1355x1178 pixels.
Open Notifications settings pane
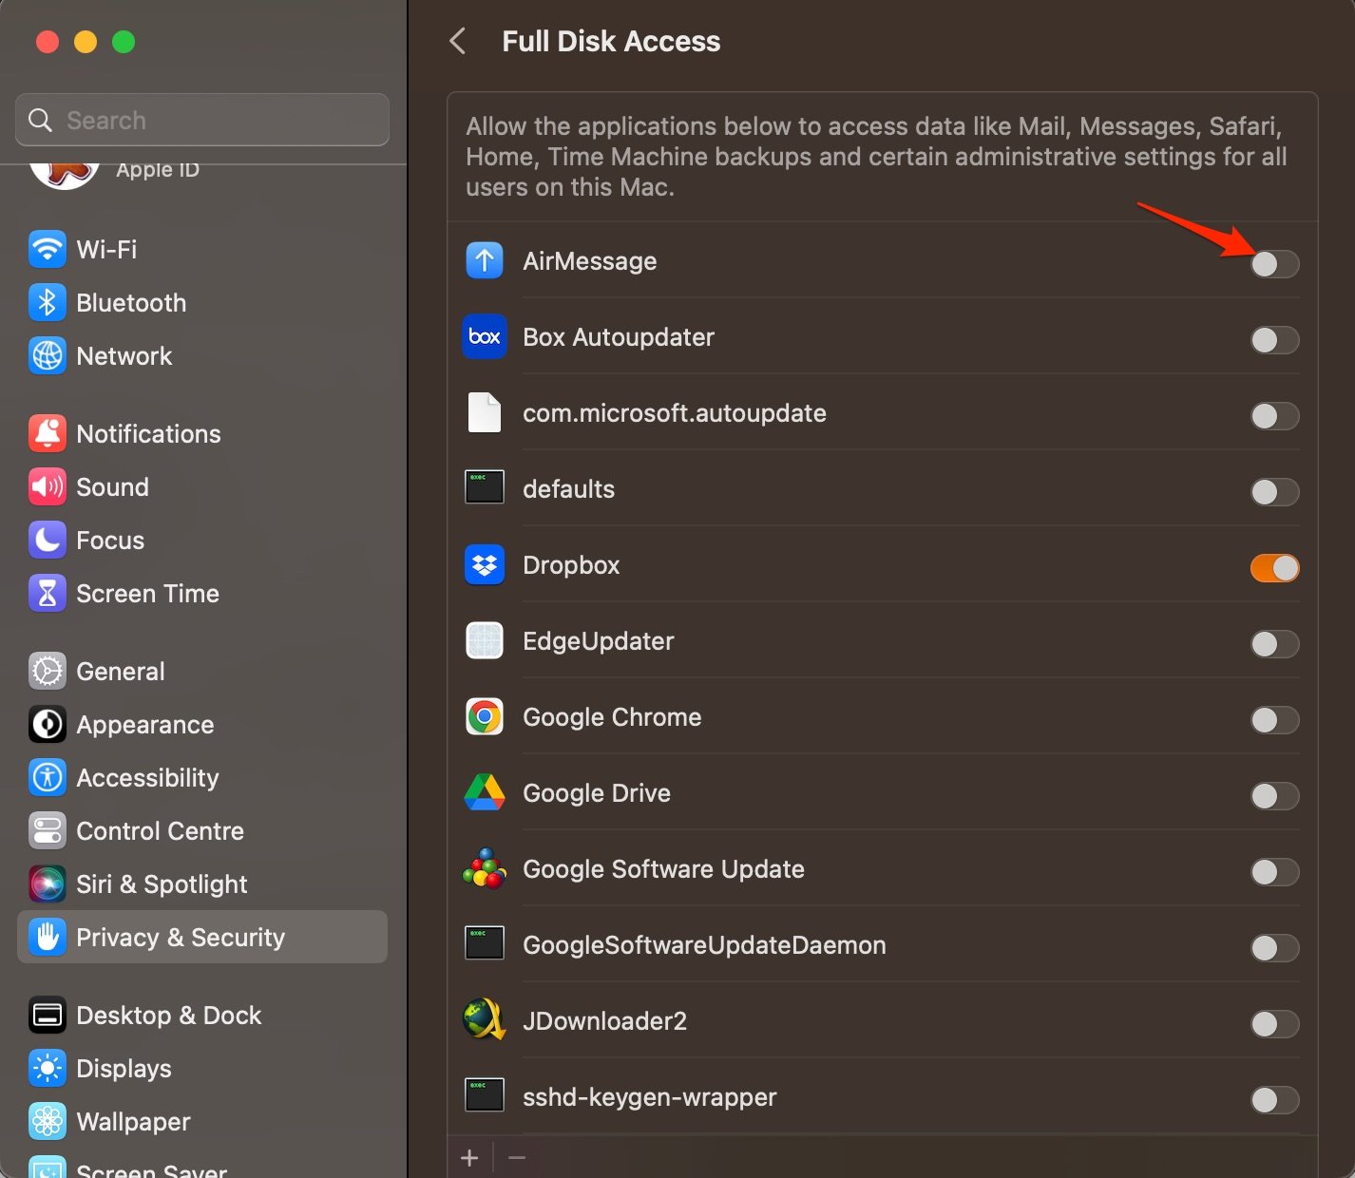(x=202, y=434)
